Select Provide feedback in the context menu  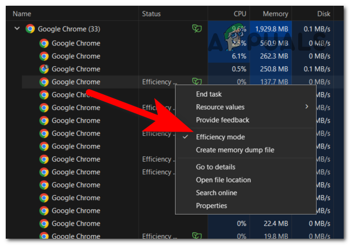[223, 120]
